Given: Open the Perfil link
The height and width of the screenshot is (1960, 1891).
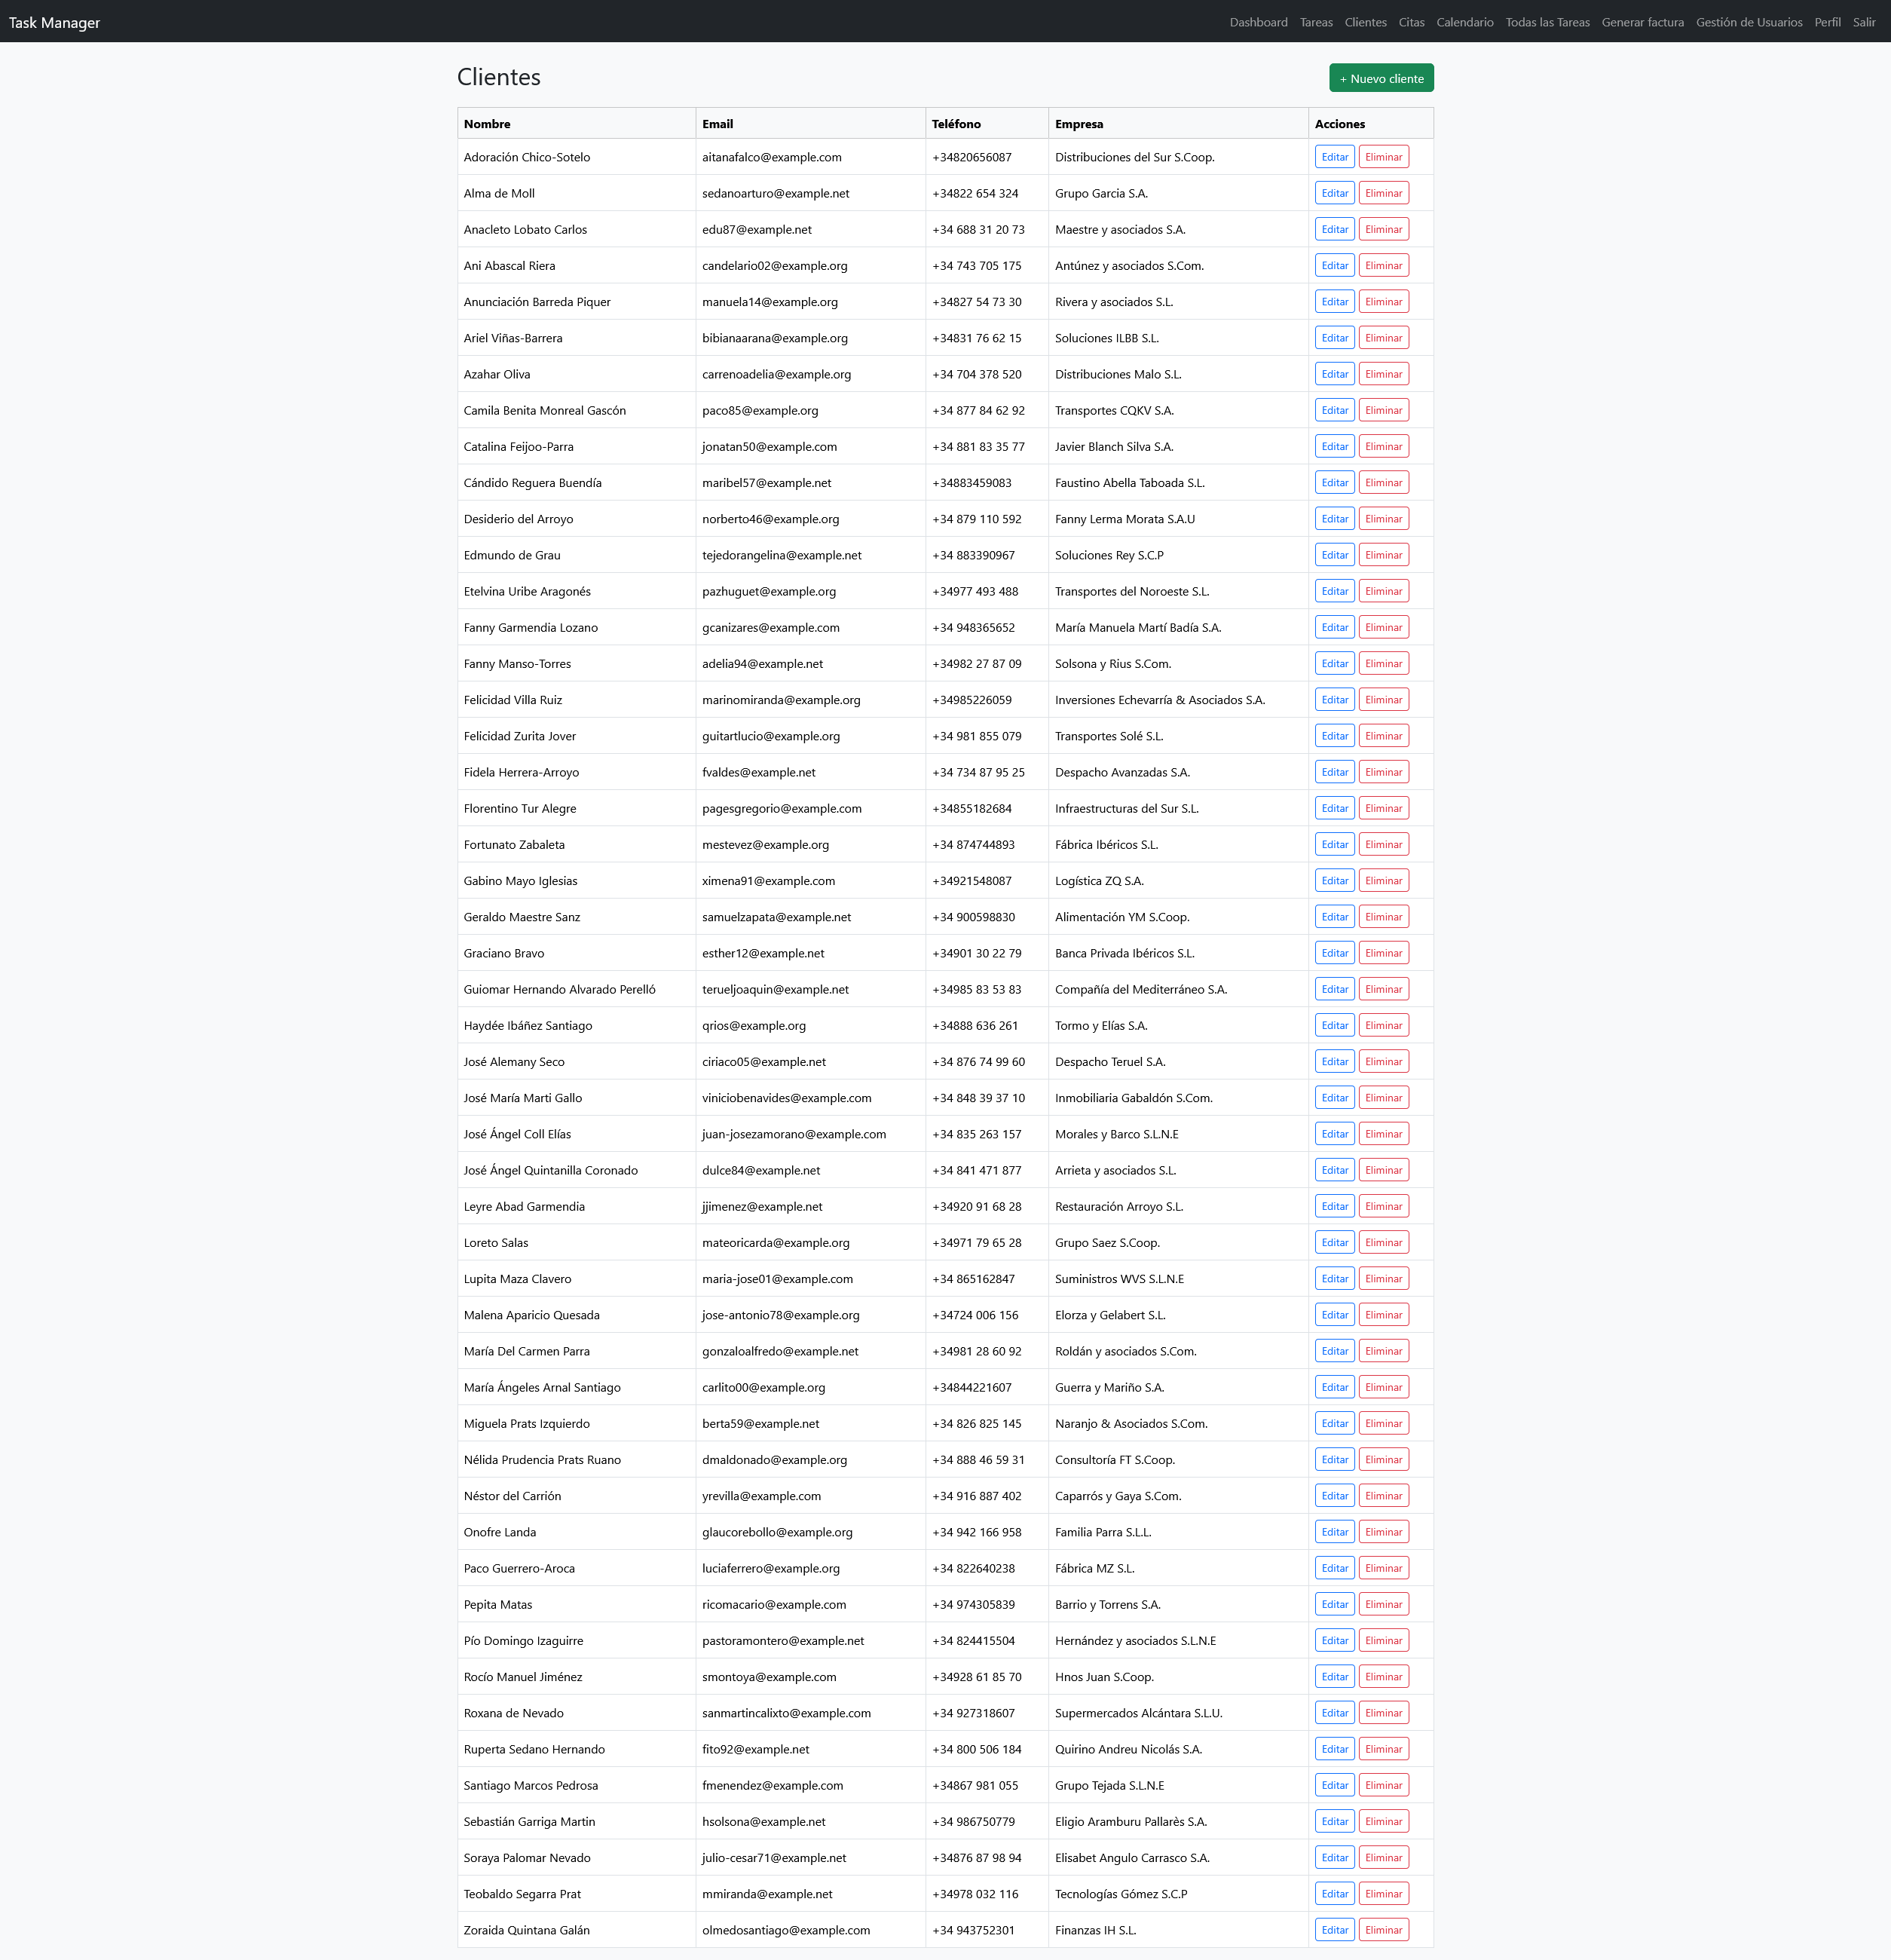Looking at the screenshot, I should click(x=1827, y=22).
